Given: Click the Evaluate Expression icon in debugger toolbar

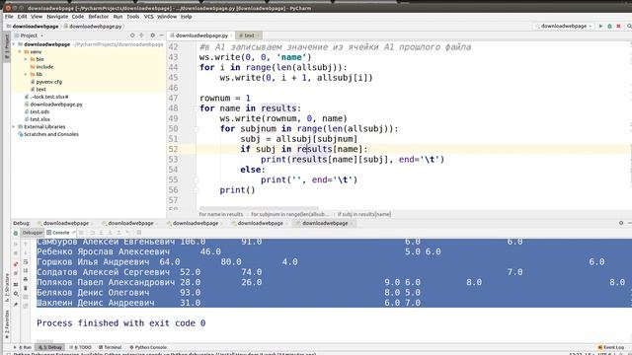Looking at the screenshot, I should [x=139, y=233].
